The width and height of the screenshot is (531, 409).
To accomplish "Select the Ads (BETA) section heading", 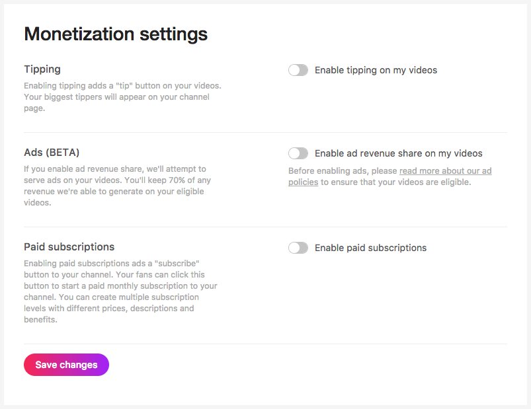I will 52,153.
